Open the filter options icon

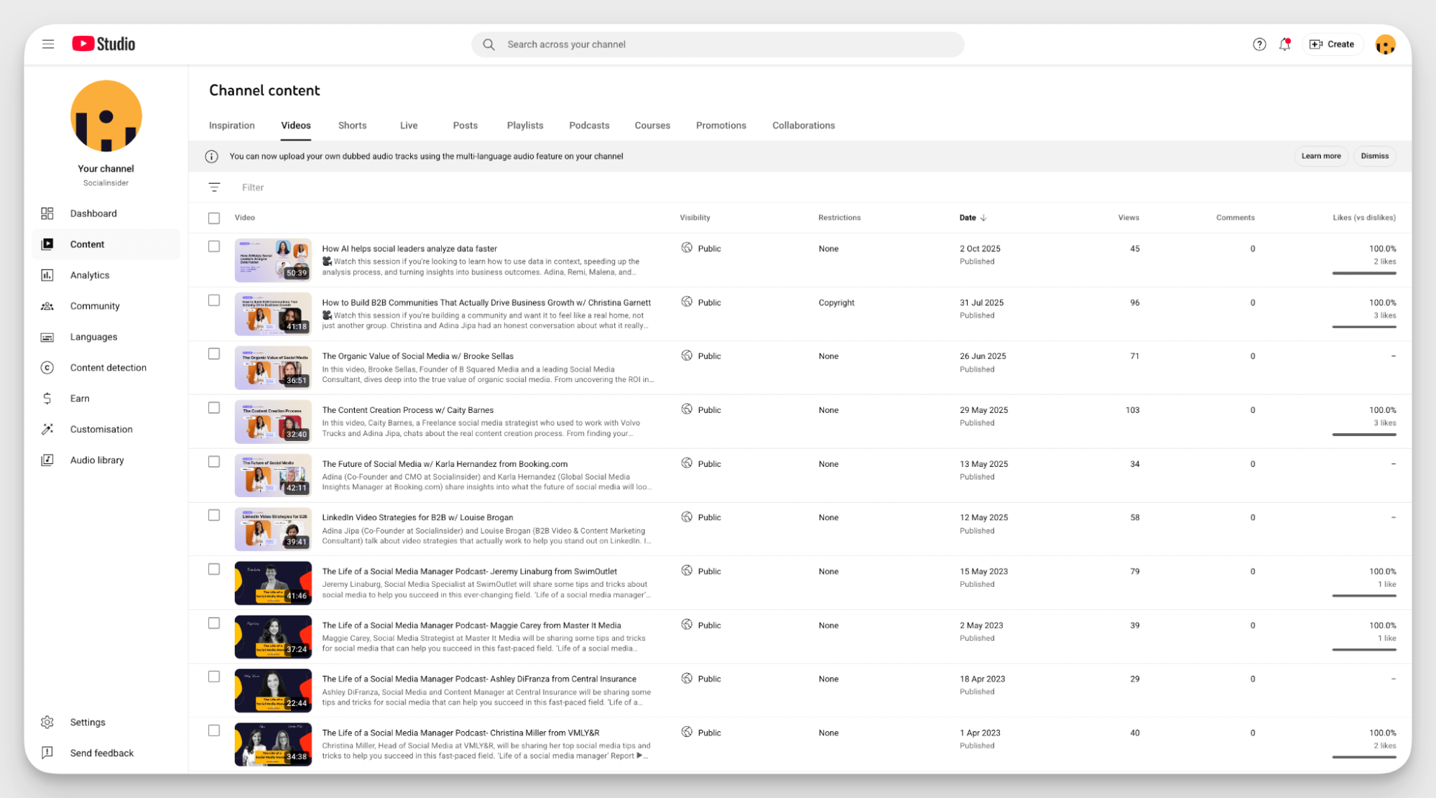(214, 187)
